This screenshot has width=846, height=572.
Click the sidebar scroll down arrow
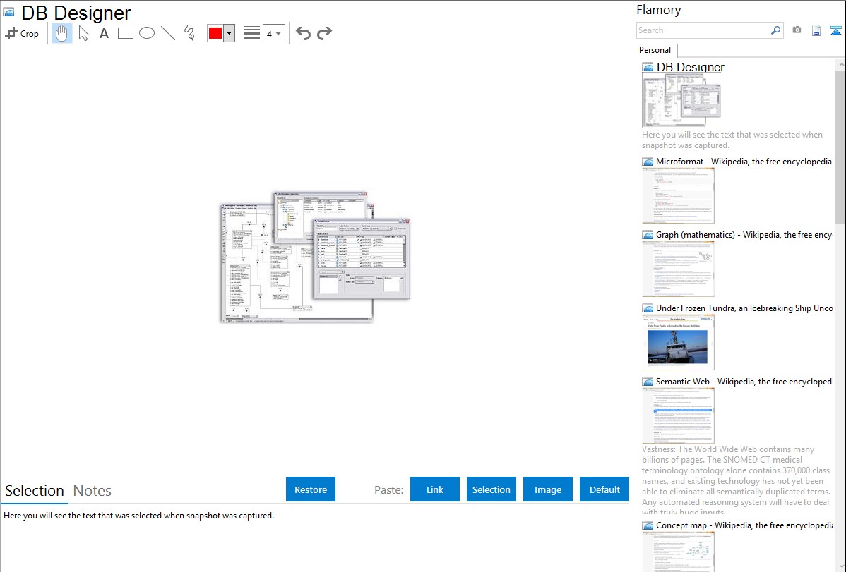(x=840, y=566)
